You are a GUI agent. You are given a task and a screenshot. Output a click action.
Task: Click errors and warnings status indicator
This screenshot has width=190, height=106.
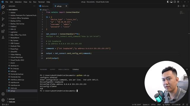click(x=5, y=105)
